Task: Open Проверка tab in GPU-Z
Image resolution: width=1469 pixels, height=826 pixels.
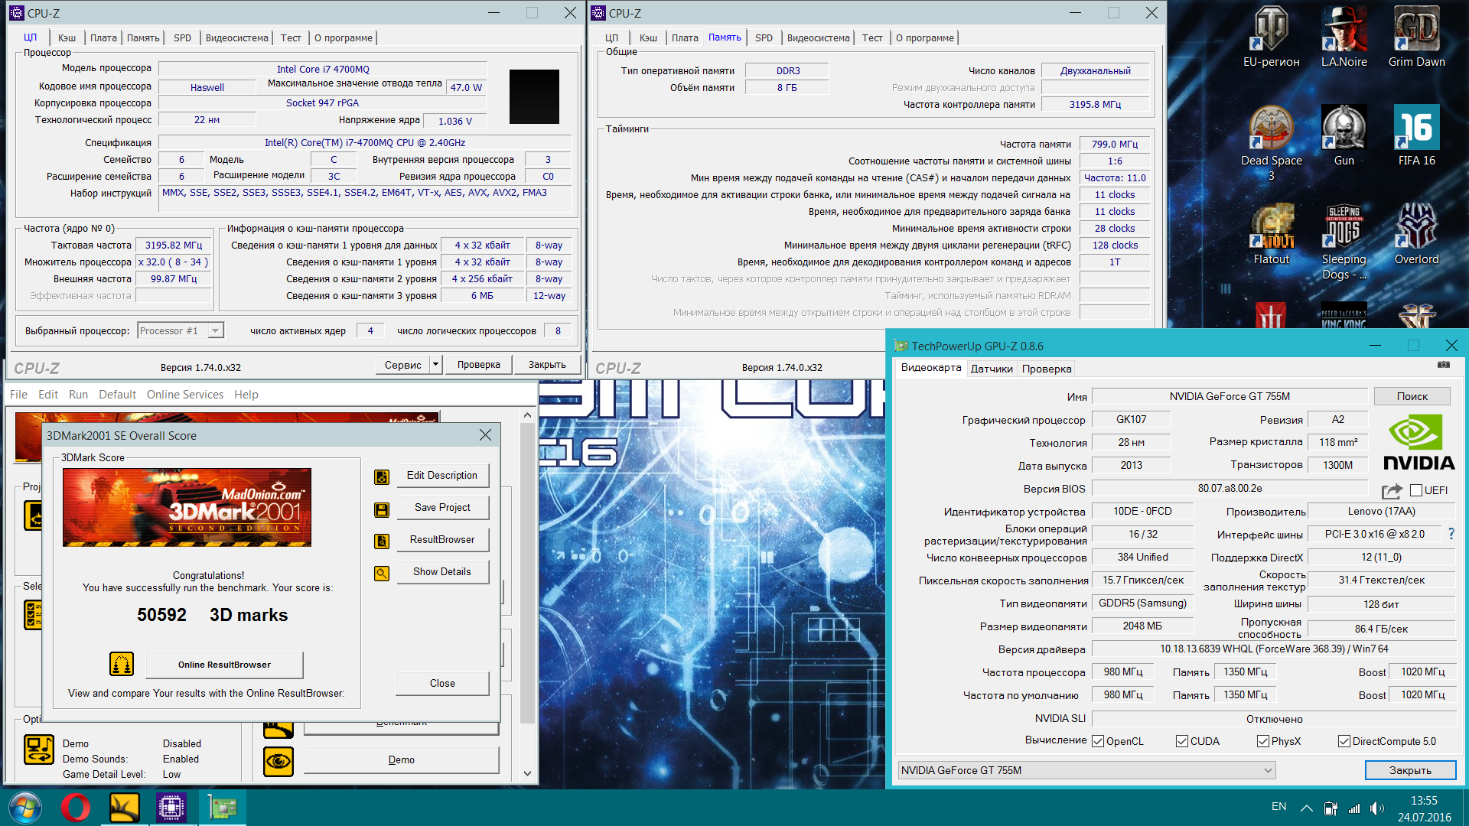Action: 1046,369
